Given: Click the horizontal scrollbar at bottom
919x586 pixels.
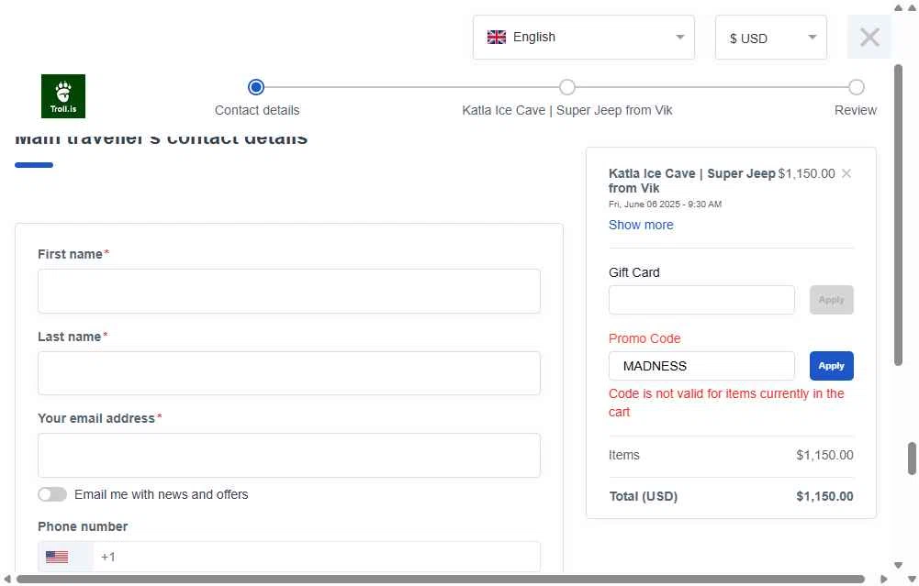Looking at the screenshot, I should [440, 579].
